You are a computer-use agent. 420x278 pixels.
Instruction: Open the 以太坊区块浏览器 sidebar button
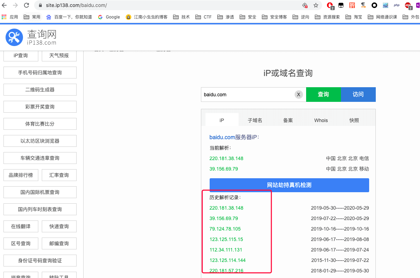point(40,141)
